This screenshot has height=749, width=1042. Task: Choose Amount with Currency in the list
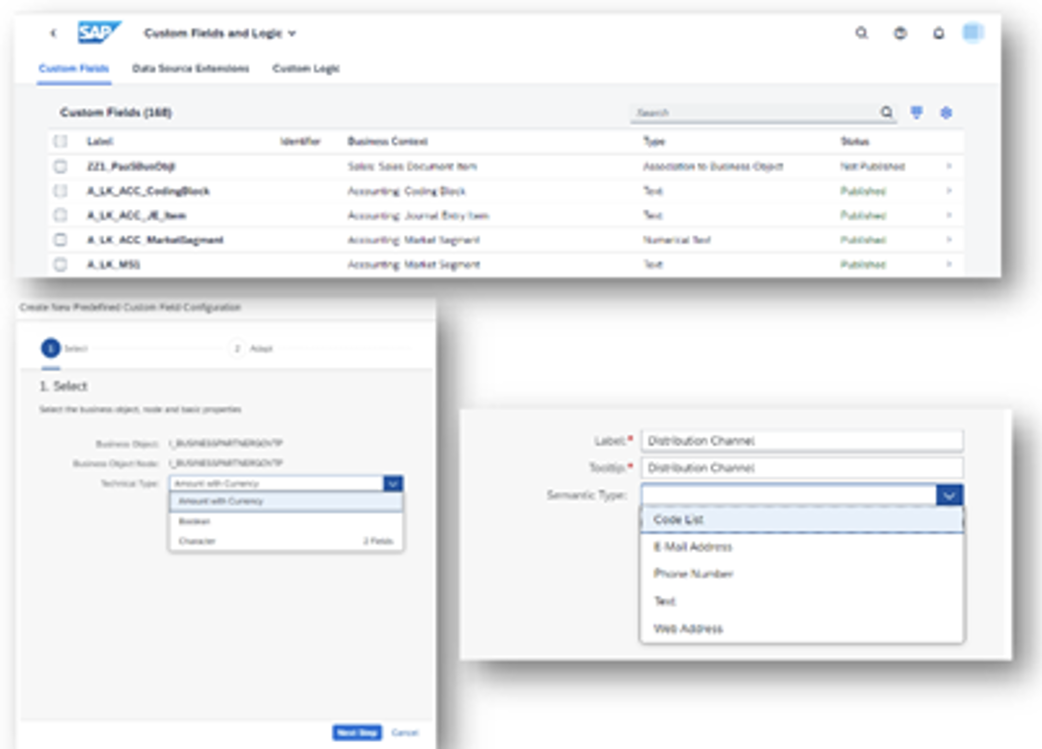(x=286, y=501)
